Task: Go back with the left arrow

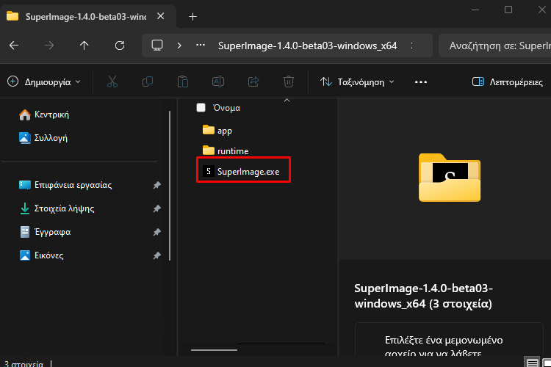Action: [x=14, y=46]
